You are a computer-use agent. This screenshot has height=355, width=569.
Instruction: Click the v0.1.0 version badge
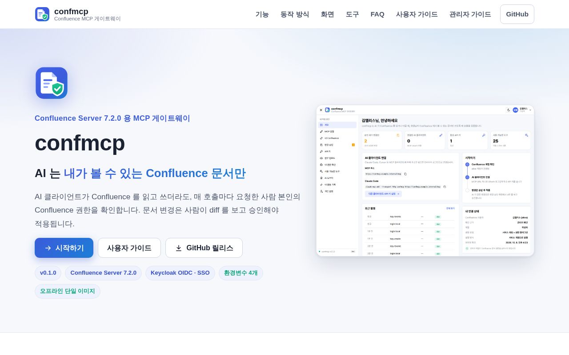[x=48, y=273]
